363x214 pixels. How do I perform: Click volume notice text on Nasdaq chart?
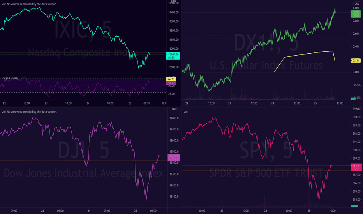29,4
